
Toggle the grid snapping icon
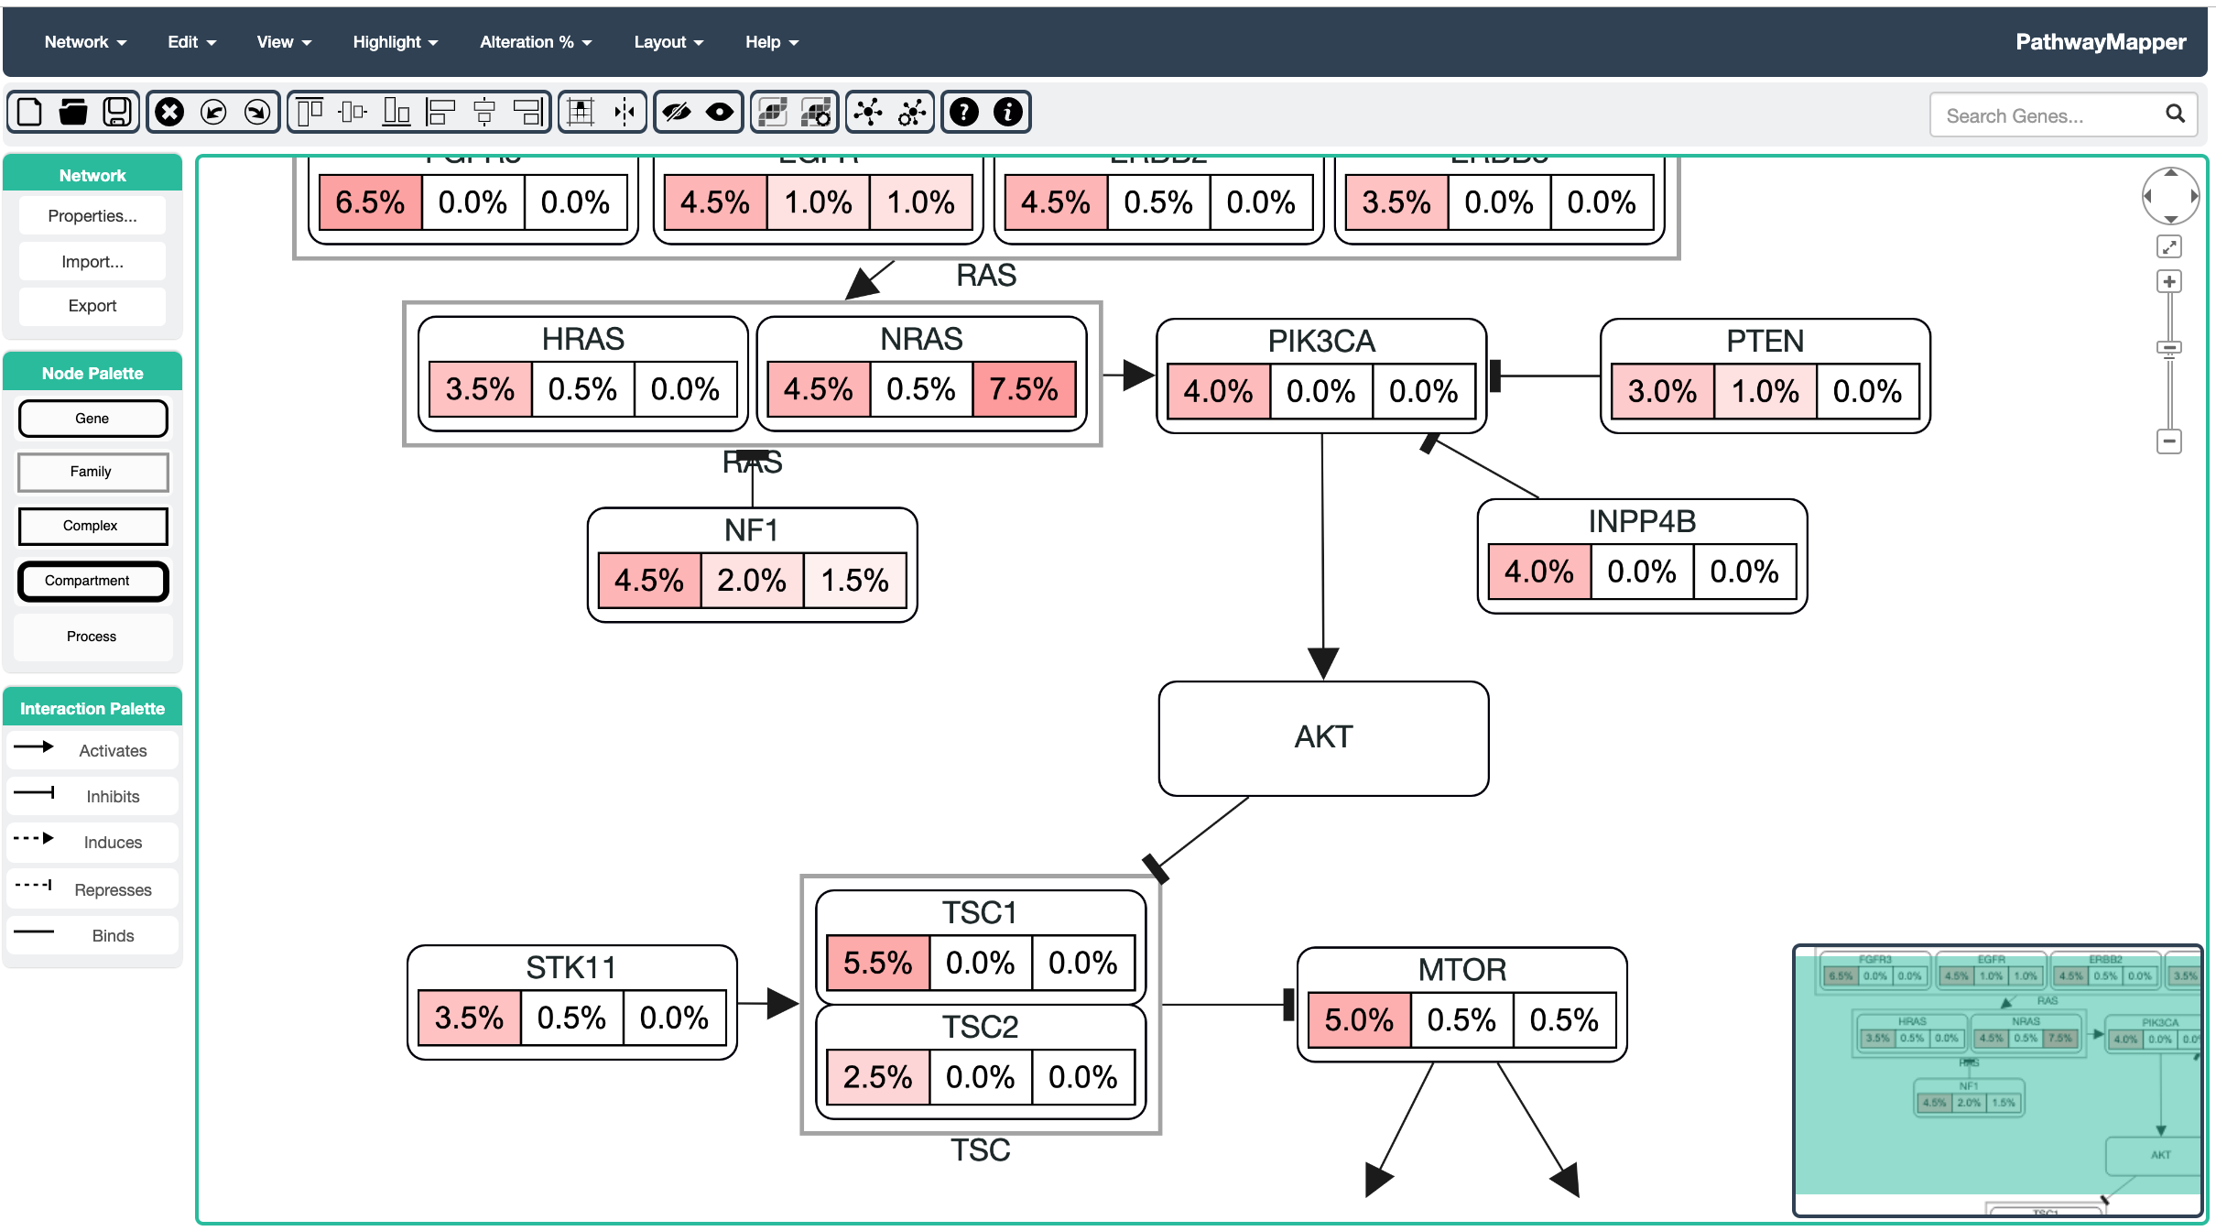(581, 112)
